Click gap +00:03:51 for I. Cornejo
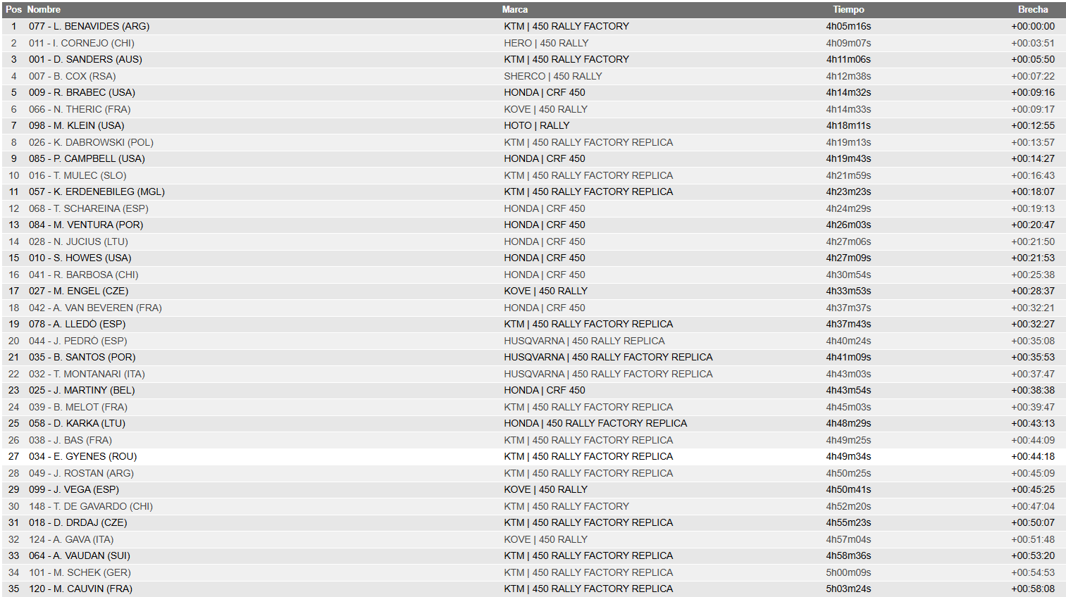Viewport: 1066px width, 597px height. 1033,43
